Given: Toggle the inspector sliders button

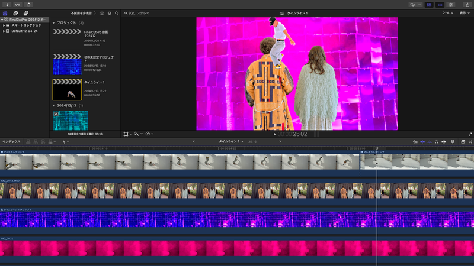Looking at the screenshot, I should tap(451, 5).
